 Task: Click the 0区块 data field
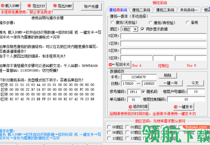(163, 36)
